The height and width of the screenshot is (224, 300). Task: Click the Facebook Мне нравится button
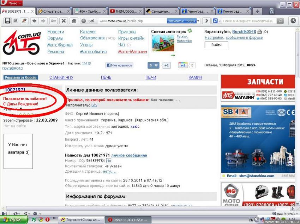click(119, 65)
